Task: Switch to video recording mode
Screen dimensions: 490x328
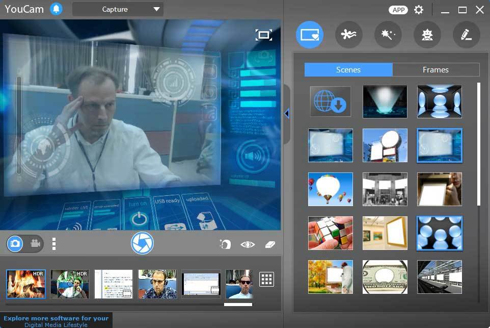Action: point(35,243)
